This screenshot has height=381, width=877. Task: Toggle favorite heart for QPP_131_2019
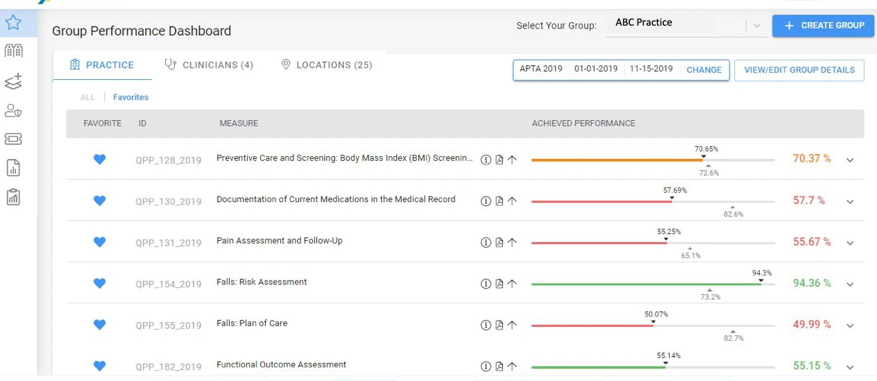99,242
